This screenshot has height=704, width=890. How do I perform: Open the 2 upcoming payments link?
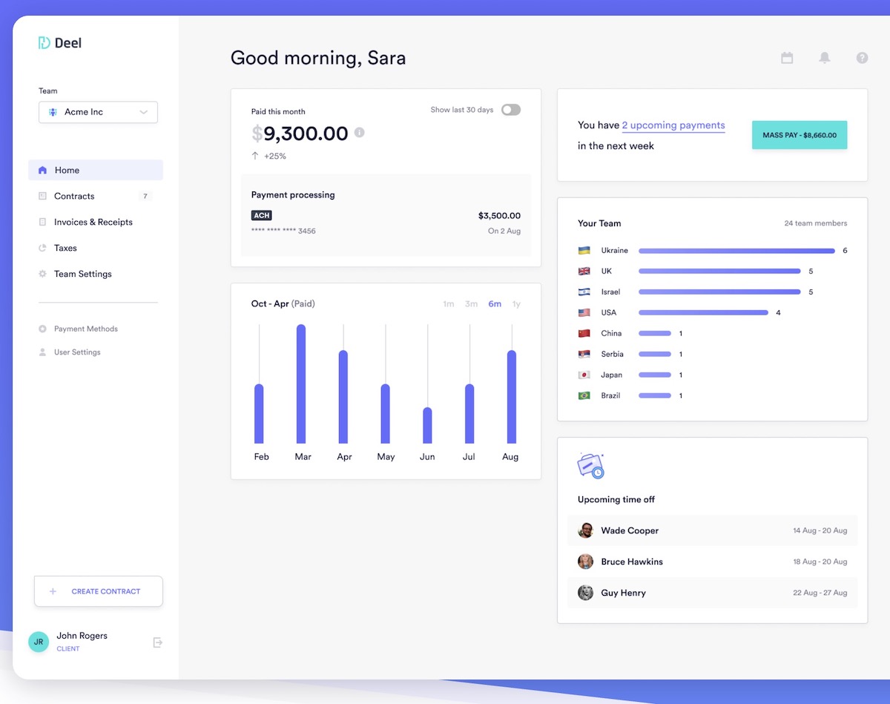[x=673, y=125]
